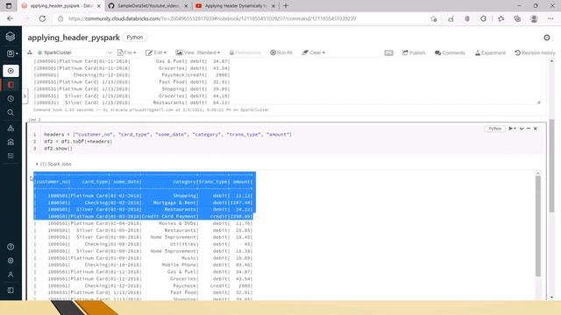Click the Movies & DVDs output row

144,223
